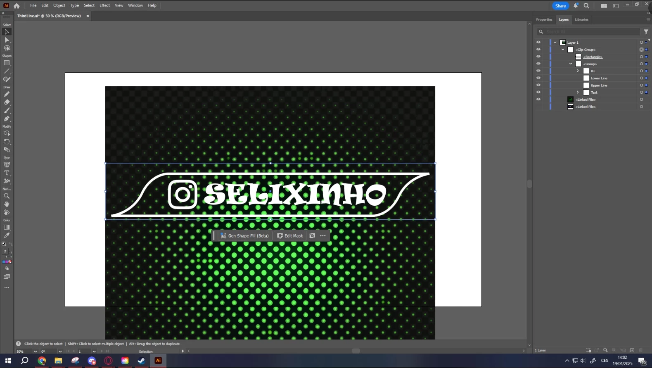652x368 pixels.
Task: Select the Selection tool arrow
Action: click(x=7, y=32)
